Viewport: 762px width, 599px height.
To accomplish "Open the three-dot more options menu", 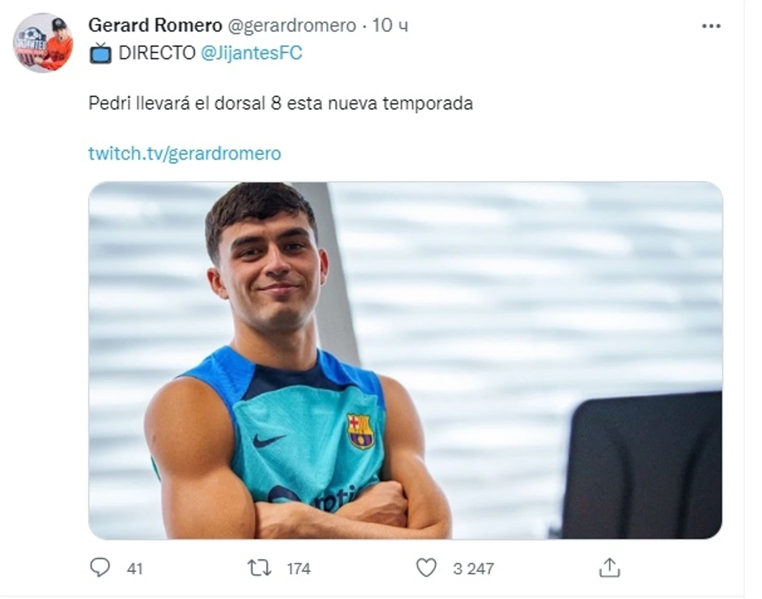I will pos(711,26).
